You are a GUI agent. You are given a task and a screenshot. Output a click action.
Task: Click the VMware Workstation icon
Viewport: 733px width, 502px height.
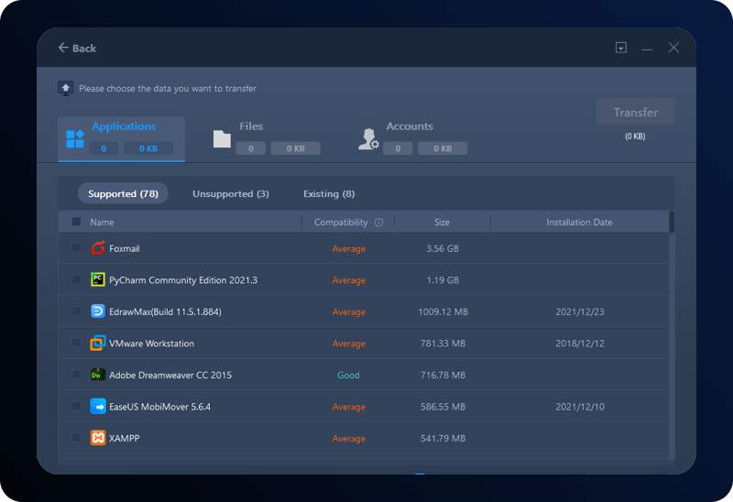pos(98,344)
